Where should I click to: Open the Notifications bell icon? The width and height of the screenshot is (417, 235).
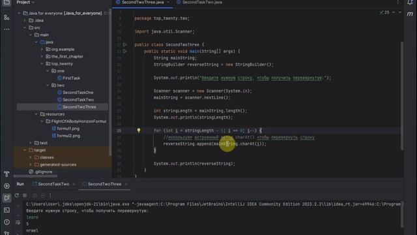coord(410,3)
